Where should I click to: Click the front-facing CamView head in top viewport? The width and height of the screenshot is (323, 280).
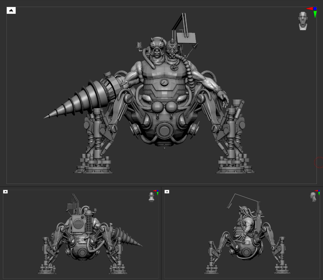point(303,21)
